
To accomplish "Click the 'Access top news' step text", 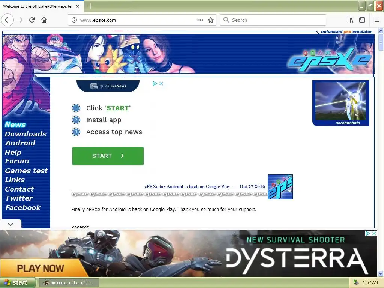I will click(114, 132).
